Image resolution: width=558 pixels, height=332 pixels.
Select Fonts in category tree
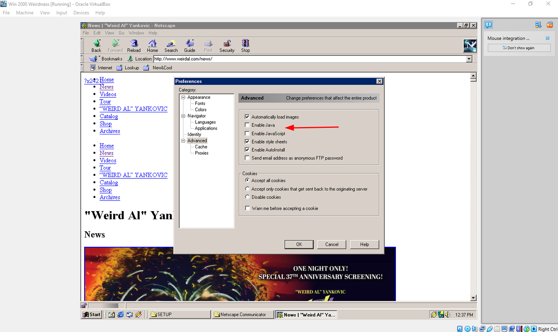coord(200,103)
